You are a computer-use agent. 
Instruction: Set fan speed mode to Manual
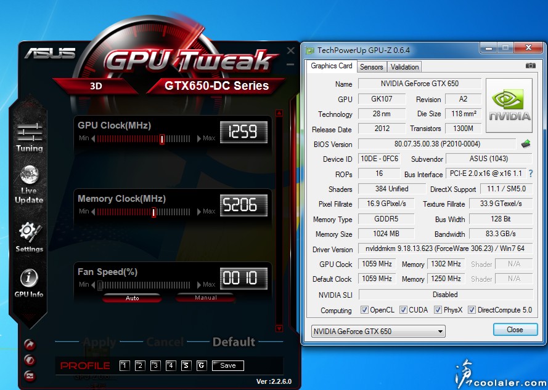tap(205, 298)
